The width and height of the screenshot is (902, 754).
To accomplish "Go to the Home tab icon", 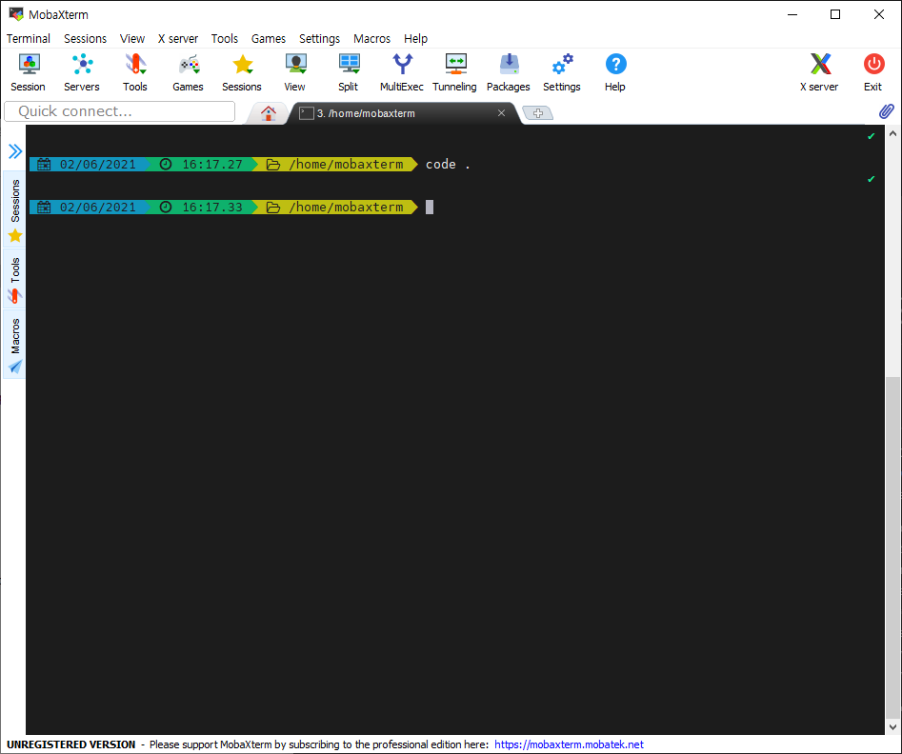I will (268, 113).
